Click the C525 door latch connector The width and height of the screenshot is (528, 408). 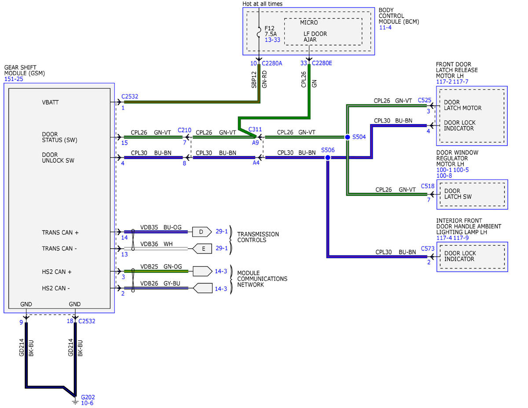point(425,100)
